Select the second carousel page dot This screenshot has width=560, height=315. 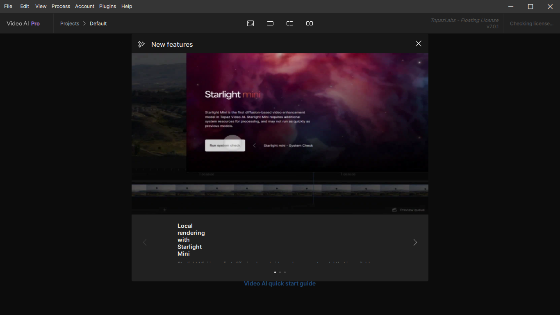pyautogui.click(x=280, y=272)
